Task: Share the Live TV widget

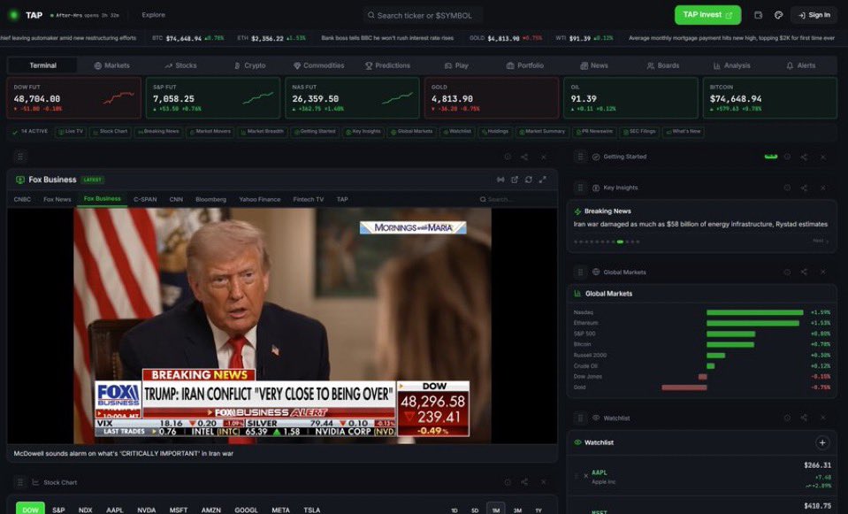Action: click(x=524, y=157)
